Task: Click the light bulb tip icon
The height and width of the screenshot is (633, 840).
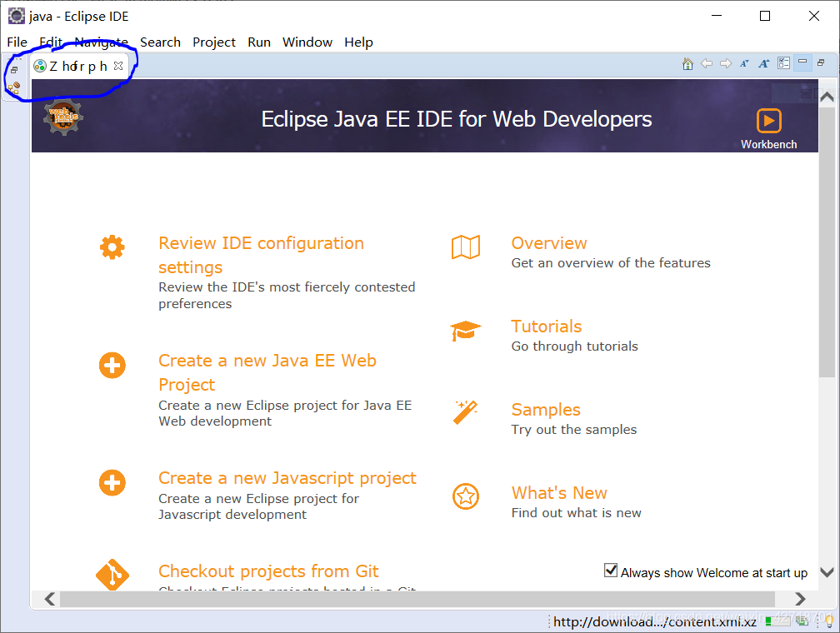Action: point(829,621)
